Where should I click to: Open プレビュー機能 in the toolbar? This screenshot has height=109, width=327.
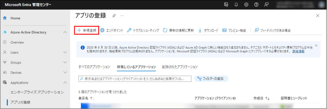click(x=234, y=30)
